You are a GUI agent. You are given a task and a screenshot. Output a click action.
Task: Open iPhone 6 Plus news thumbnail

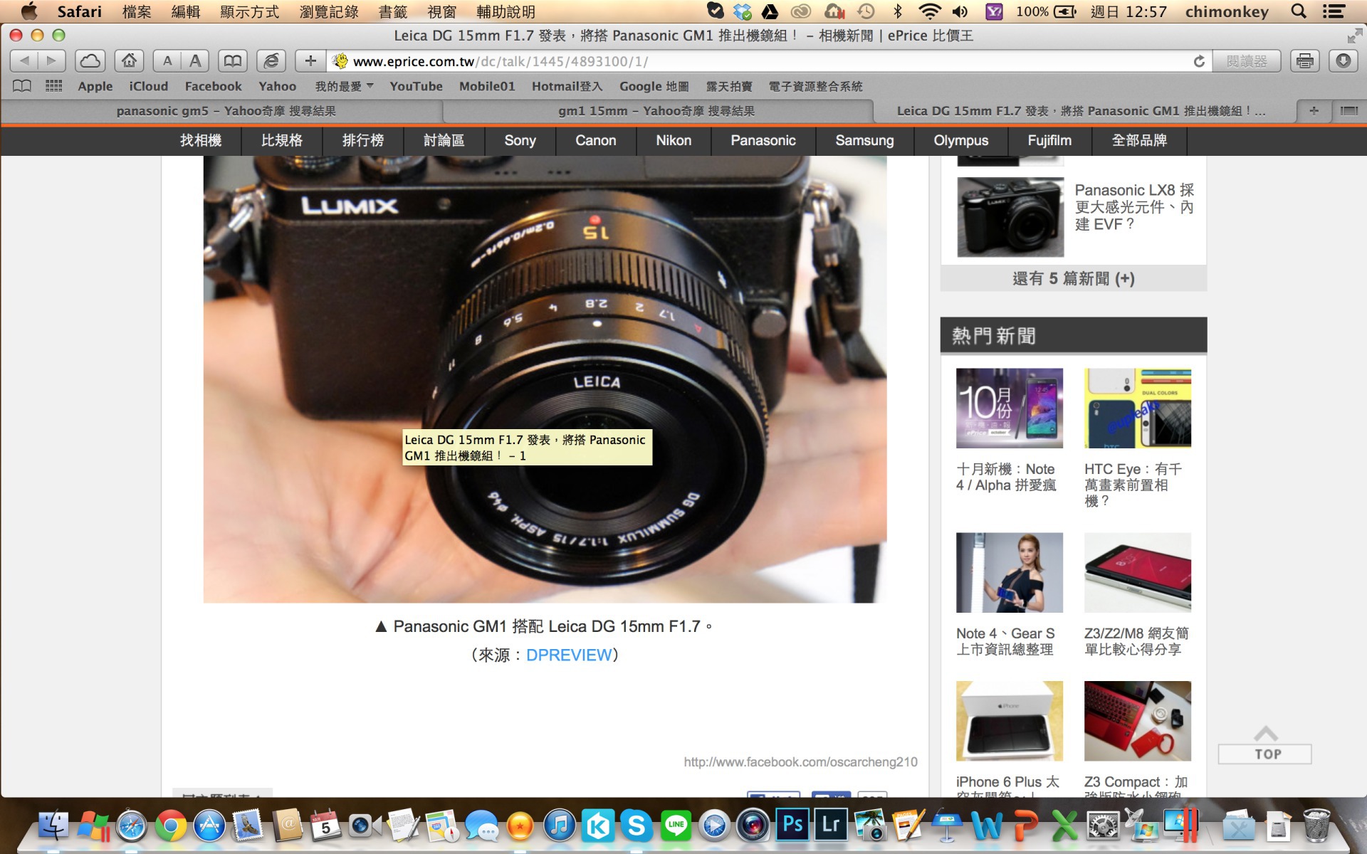(1010, 721)
